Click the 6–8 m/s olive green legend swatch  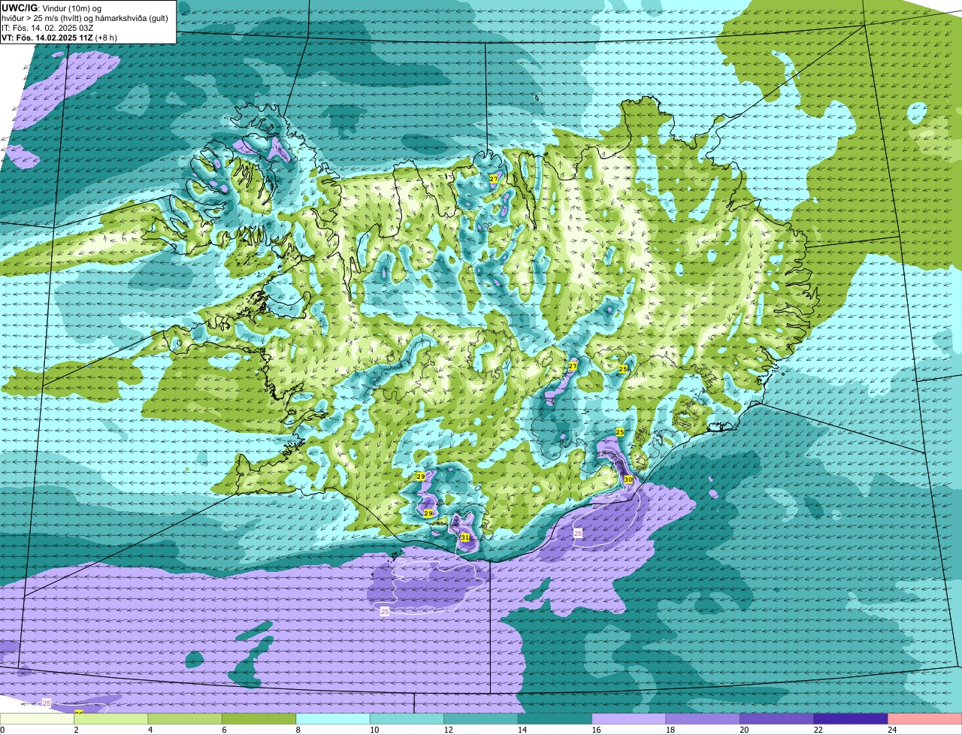click(x=259, y=718)
